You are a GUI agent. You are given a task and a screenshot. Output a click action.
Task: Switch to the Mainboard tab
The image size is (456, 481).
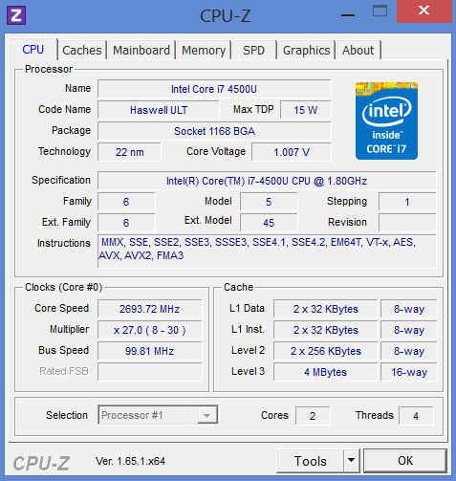[x=141, y=50]
